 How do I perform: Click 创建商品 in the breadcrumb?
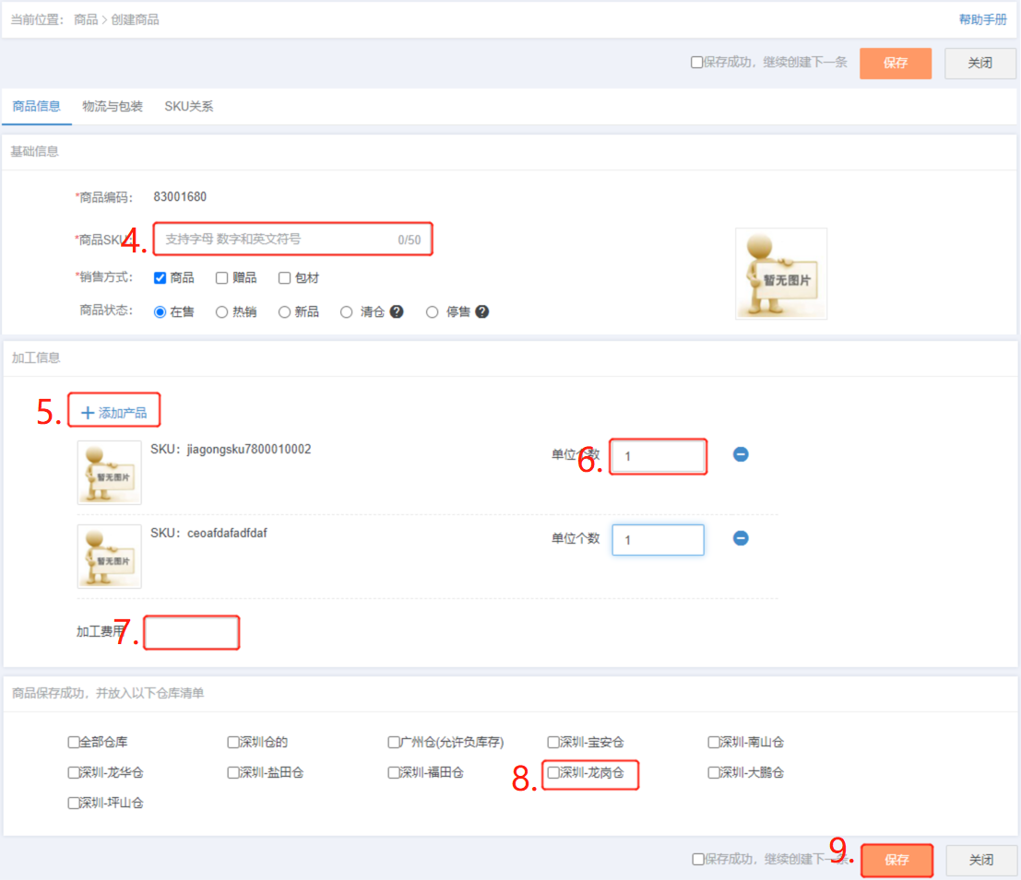pos(135,19)
